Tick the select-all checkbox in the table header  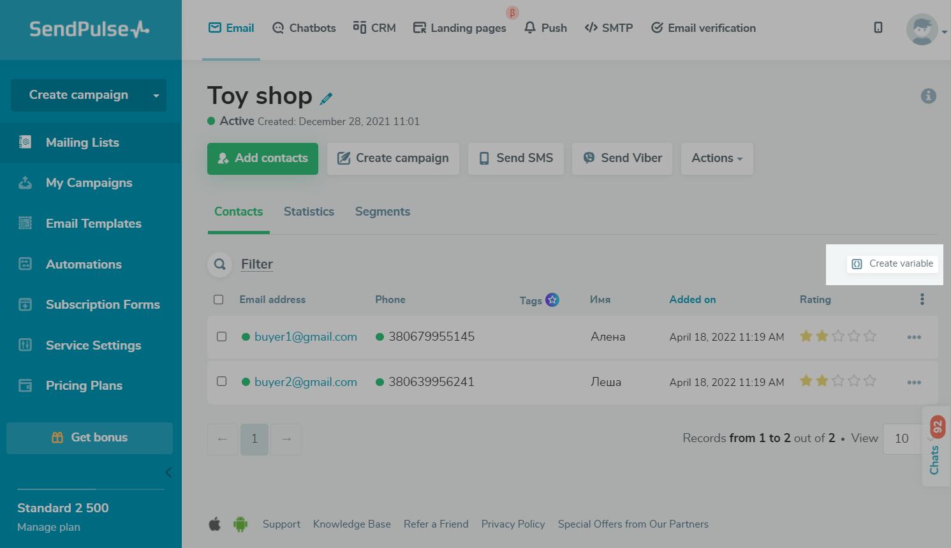click(219, 300)
